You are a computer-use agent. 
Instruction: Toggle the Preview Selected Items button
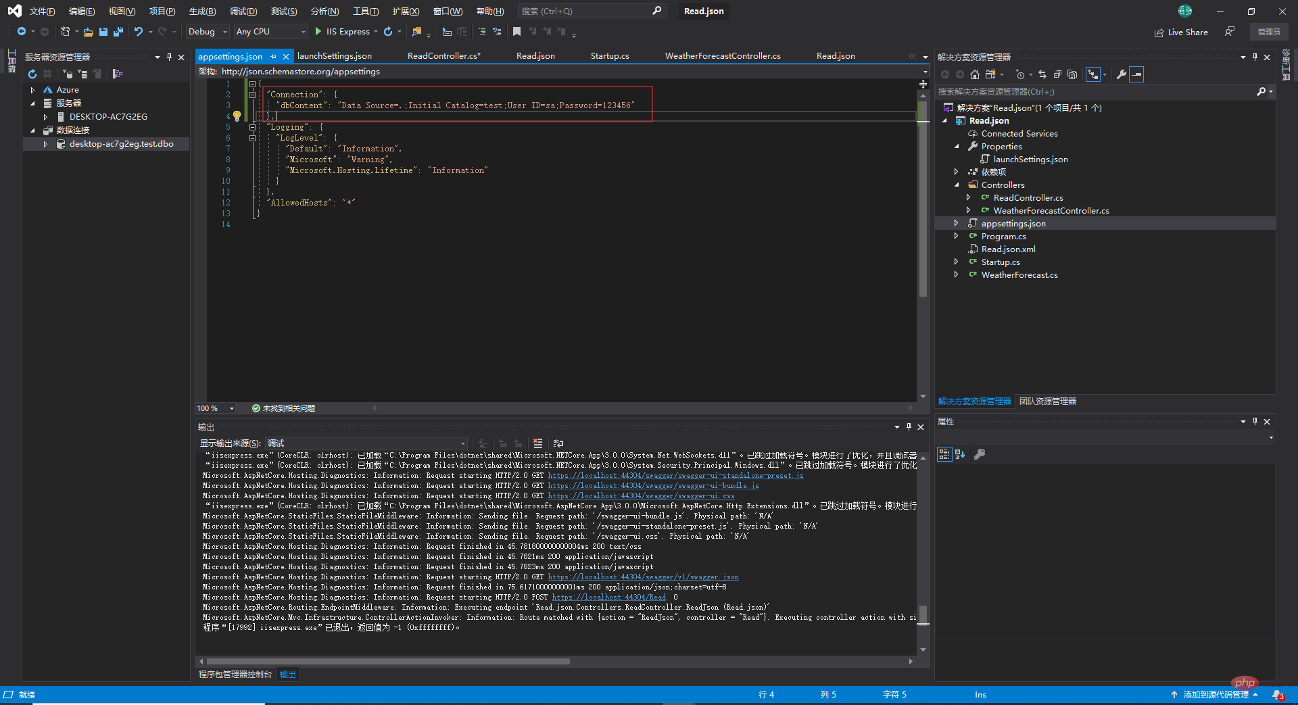click(x=1136, y=74)
